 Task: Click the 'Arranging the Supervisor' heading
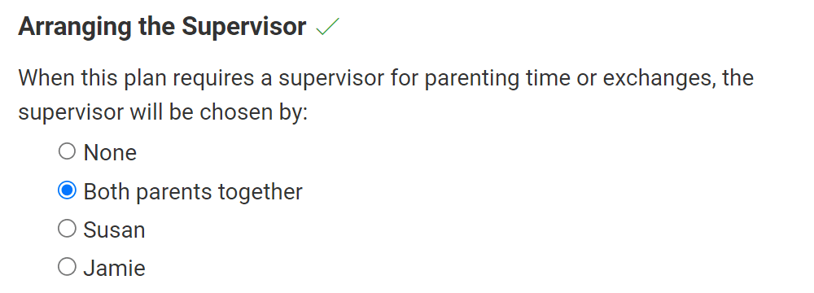click(162, 27)
